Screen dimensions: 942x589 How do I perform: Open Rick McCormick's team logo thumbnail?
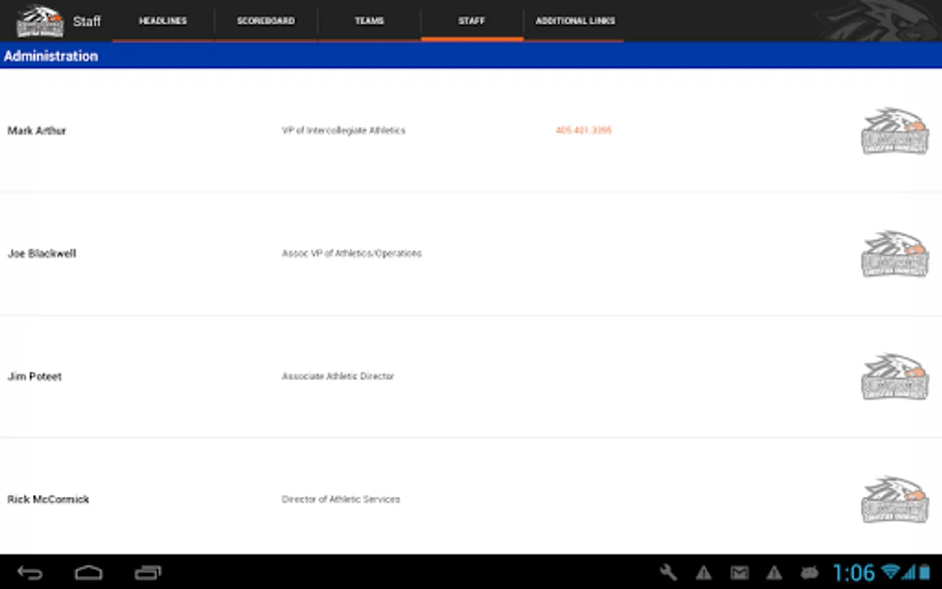click(894, 499)
